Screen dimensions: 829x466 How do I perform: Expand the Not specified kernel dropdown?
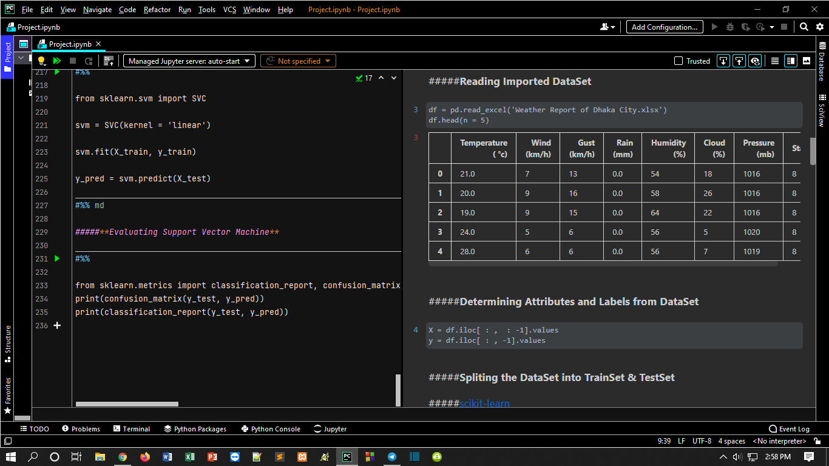[298, 61]
